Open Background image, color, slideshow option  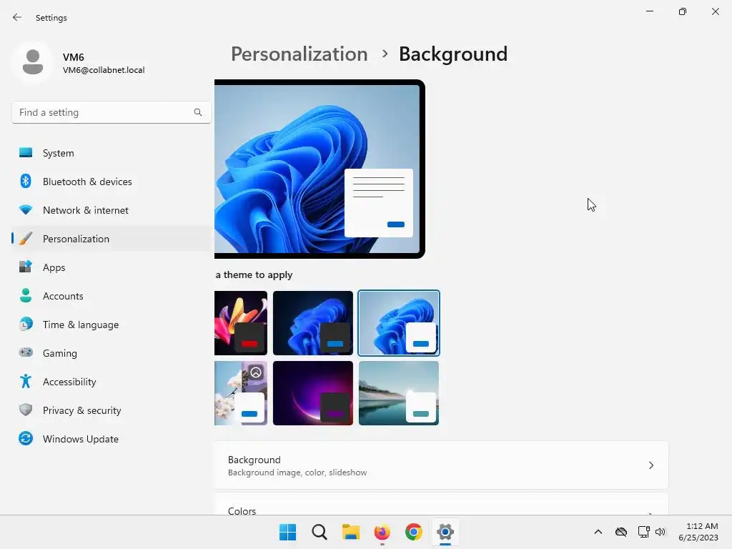tap(441, 465)
